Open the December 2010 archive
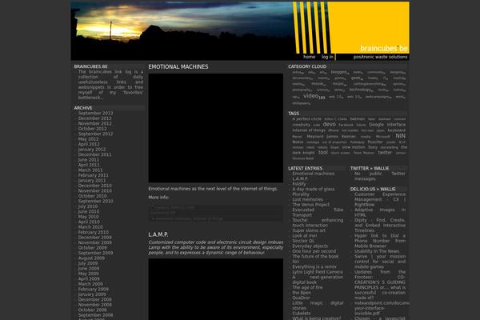Screen dimensions: 480x320 tap(95, 186)
